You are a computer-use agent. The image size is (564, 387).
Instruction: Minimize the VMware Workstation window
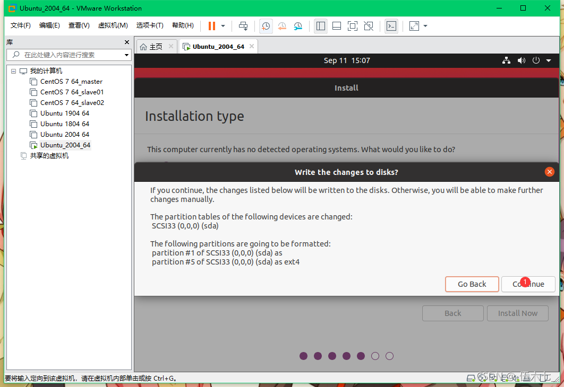click(x=499, y=8)
